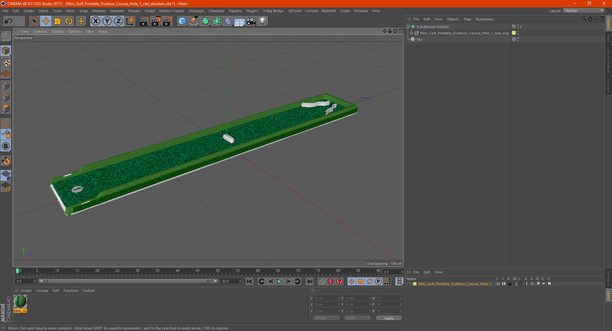Viewport: 612px width, 331px height.
Task: Toggle layer Solo for Mini_Golf layer
Action: [x=498, y=284]
